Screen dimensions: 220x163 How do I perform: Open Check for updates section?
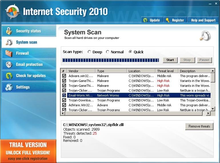click(29, 76)
